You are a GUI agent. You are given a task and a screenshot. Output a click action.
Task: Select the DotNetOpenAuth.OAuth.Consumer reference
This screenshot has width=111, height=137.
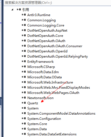pos(55,46)
